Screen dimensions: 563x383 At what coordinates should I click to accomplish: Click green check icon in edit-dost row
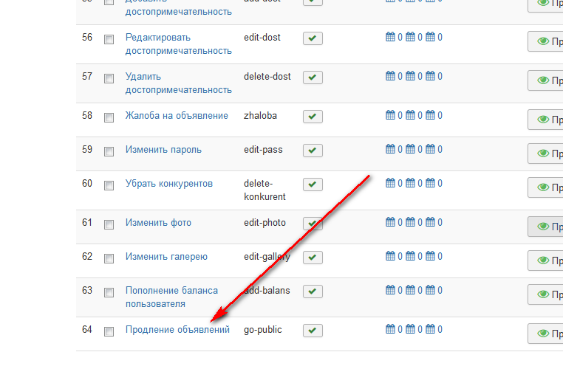point(313,38)
